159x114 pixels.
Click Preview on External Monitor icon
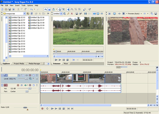click(x=114, y=14)
